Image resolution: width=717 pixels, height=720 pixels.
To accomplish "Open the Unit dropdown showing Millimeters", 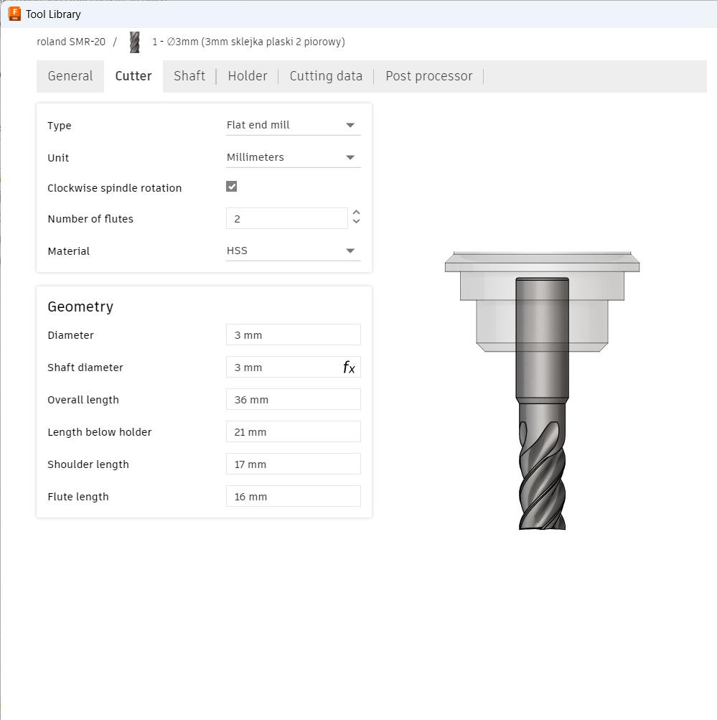I will click(x=294, y=157).
